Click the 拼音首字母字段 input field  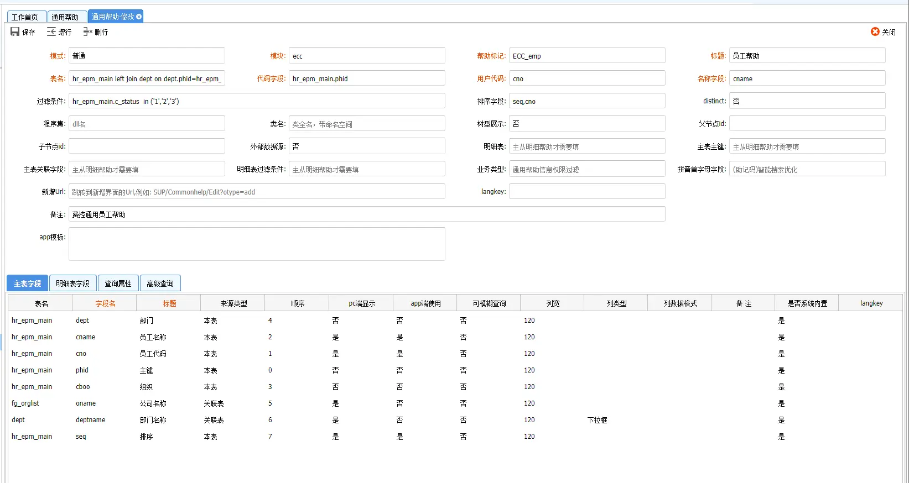coord(807,169)
